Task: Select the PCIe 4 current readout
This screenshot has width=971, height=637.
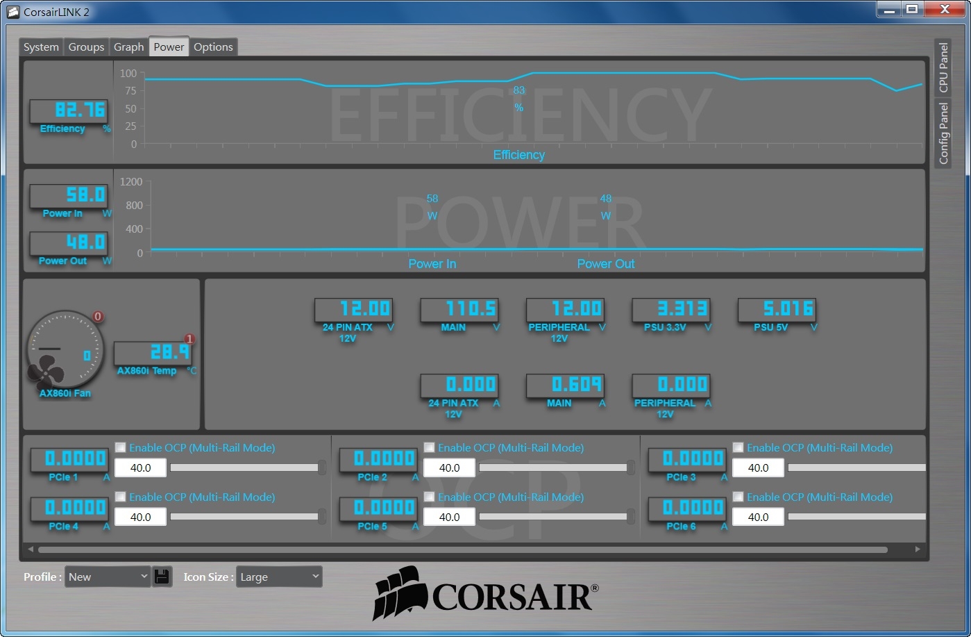Action: 69,509
